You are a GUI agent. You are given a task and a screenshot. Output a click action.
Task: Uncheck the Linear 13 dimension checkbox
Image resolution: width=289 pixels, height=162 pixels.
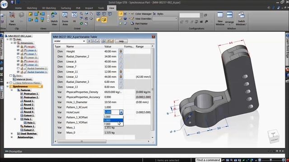pyautogui.click(x=18, y=65)
